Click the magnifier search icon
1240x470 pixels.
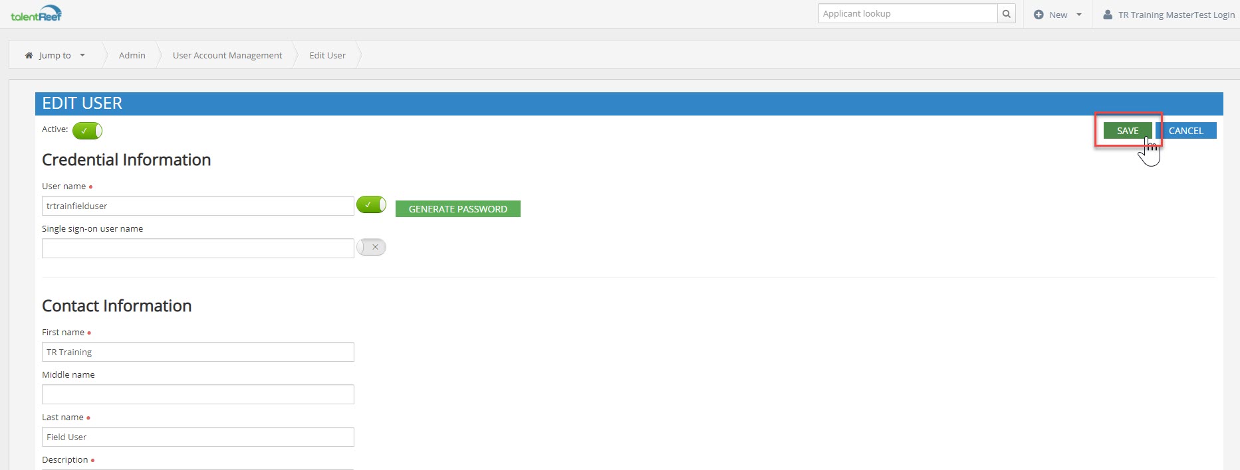(x=1006, y=14)
